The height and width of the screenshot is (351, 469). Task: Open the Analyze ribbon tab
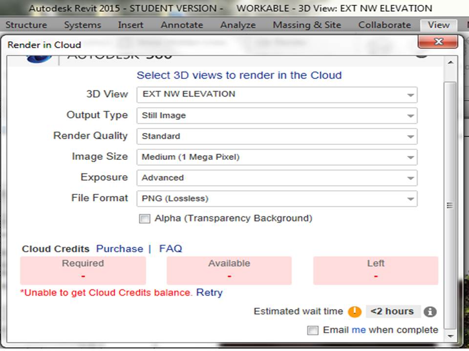point(238,25)
